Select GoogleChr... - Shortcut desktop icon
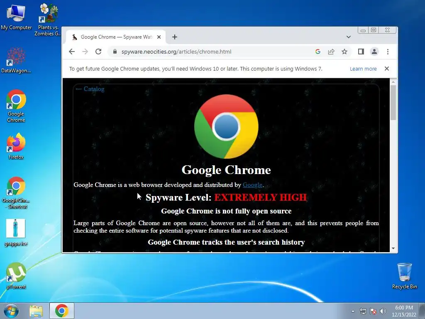This screenshot has height=319, width=425. click(x=16, y=193)
